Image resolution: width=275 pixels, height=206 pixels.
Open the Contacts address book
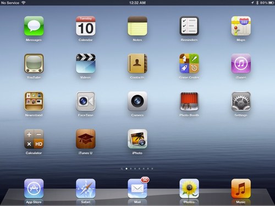[137, 64]
